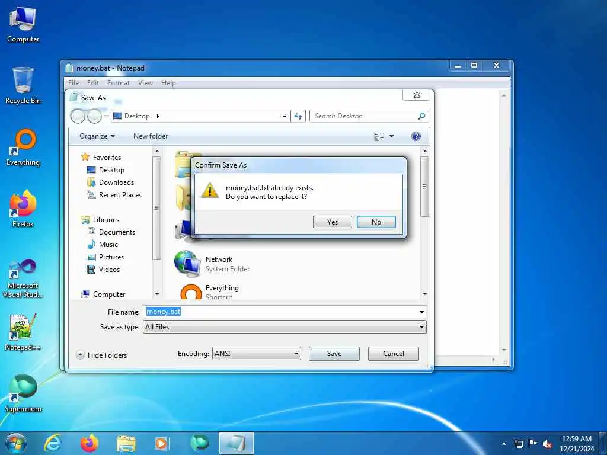Change view using the view icon
607x455 pixels.
(x=379, y=136)
